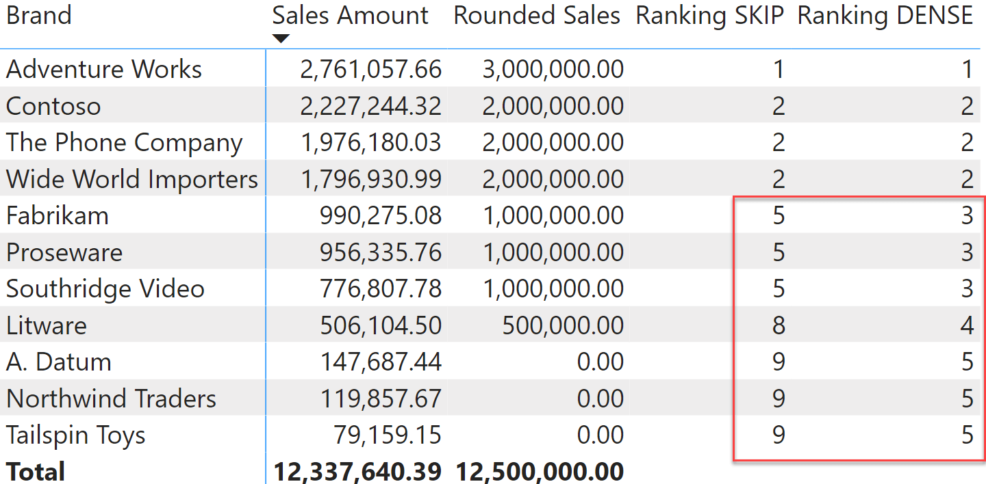Image resolution: width=986 pixels, height=484 pixels.
Task: Click sales amount 79,159.15
Action: (x=387, y=435)
